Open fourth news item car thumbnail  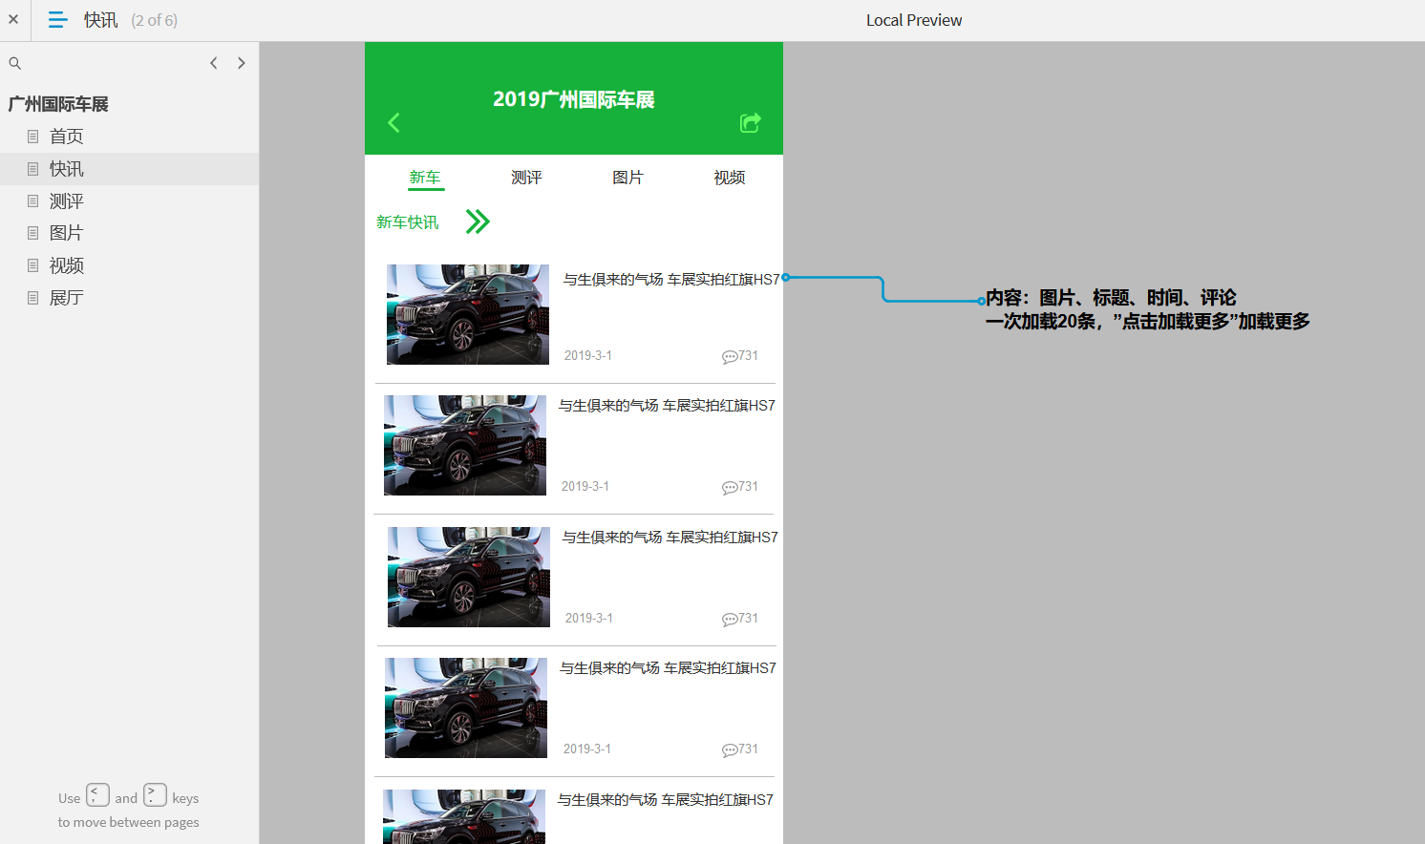(x=466, y=707)
